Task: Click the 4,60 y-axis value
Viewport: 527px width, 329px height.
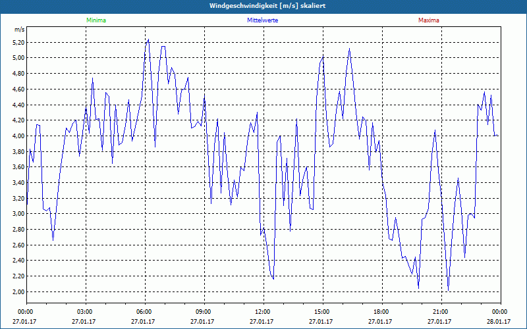Action: click(20, 89)
